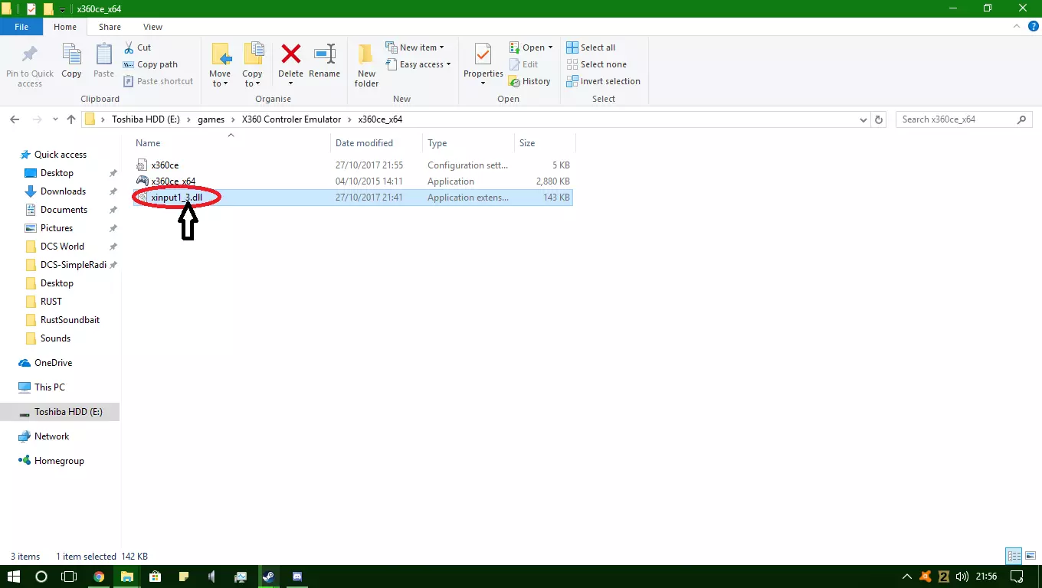The height and width of the screenshot is (588, 1042).
Task: Sort files by the Size column
Action: [545, 143]
